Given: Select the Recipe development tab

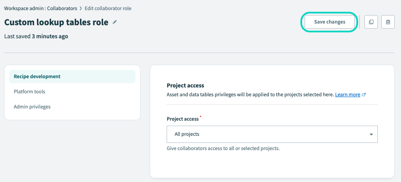Looking at the screenshot, I should click(37, 76).
